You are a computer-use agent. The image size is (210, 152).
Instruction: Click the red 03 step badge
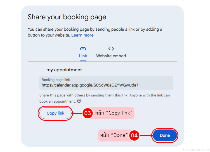point(87,113)
